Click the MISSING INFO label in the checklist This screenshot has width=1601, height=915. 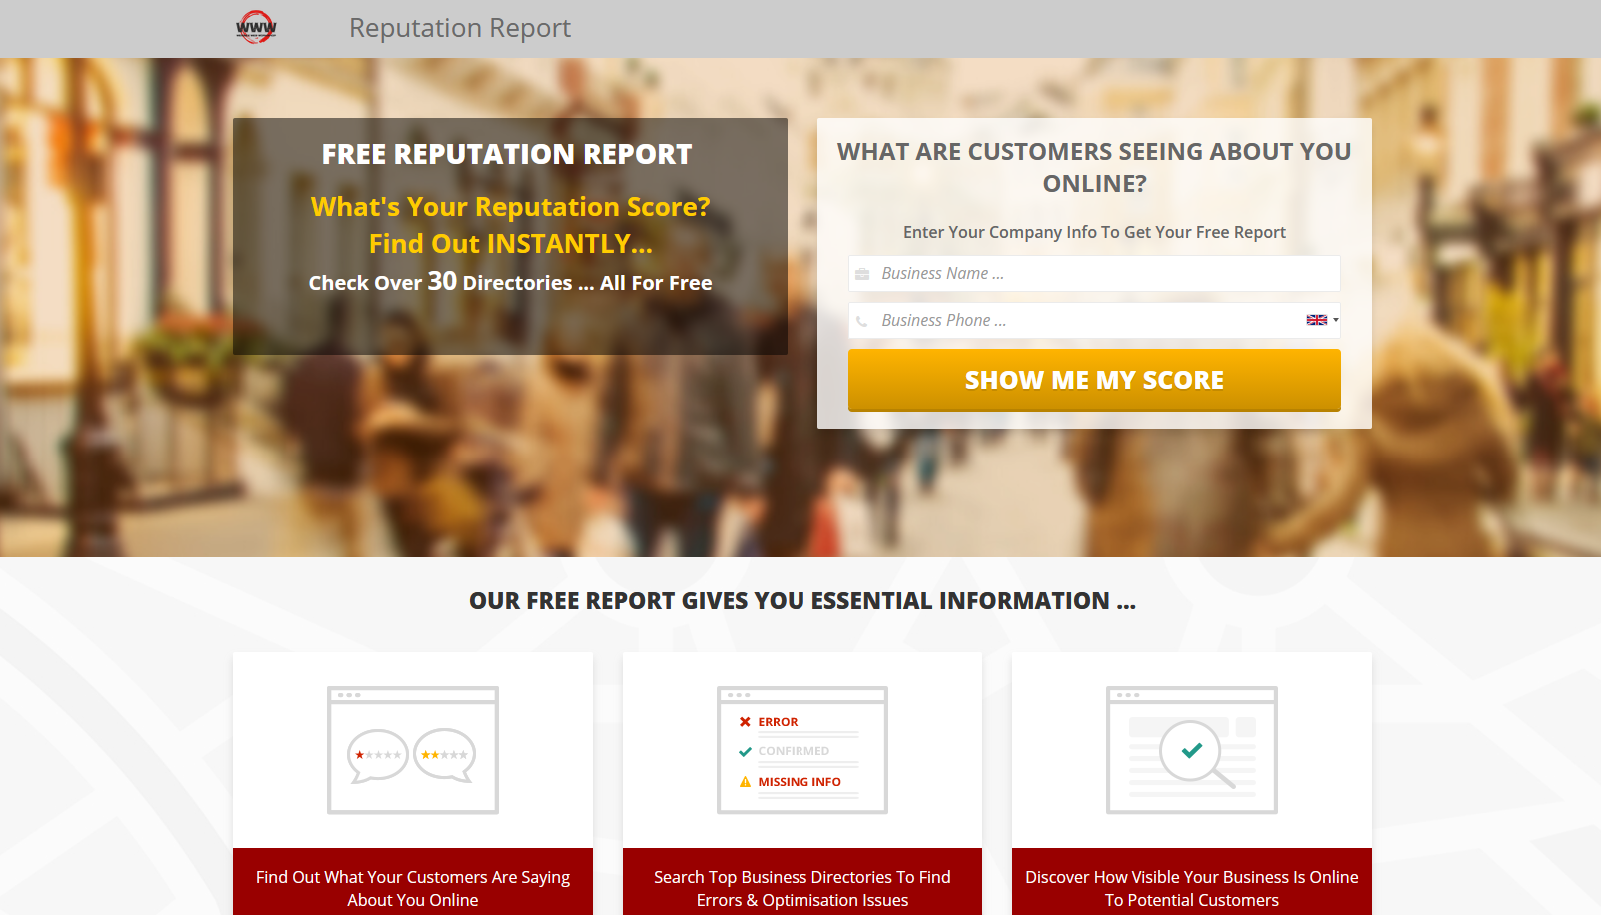click(x=800, y=782)
